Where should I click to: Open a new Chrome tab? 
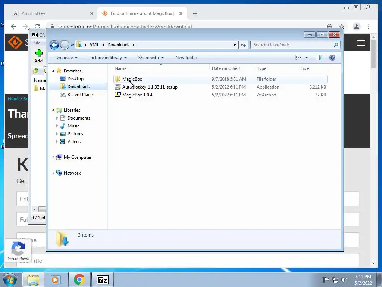pyautogui.click(x=195, y=14)
